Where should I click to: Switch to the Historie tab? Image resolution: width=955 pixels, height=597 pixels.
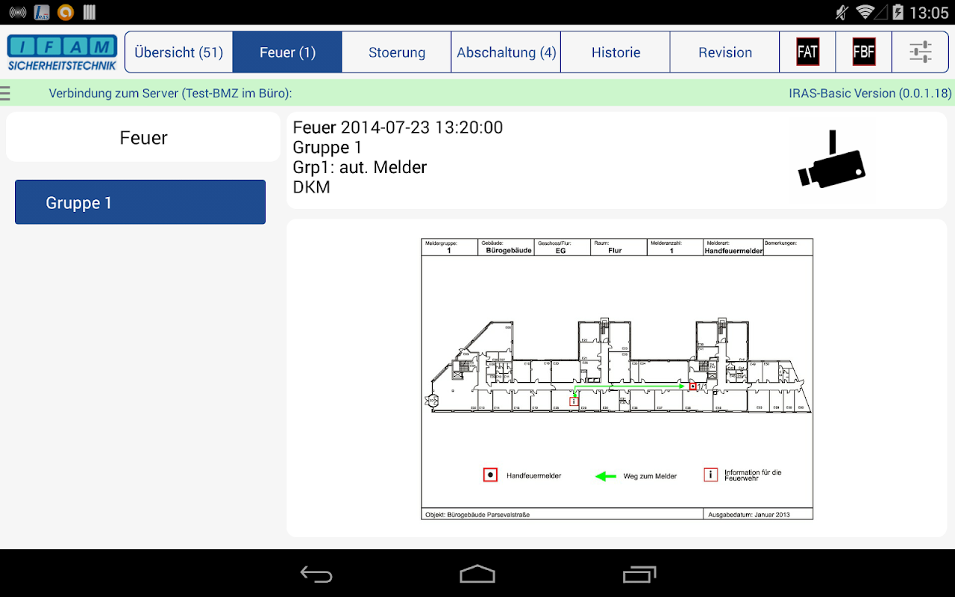point(616,52)
